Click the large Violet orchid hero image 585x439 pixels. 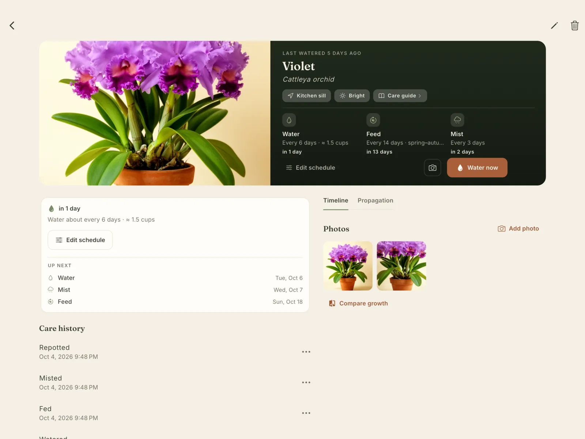point(155,113)
